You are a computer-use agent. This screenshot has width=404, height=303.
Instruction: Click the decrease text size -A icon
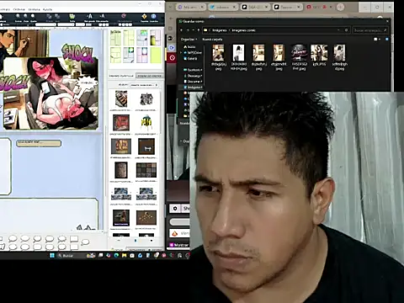(102, 16)
